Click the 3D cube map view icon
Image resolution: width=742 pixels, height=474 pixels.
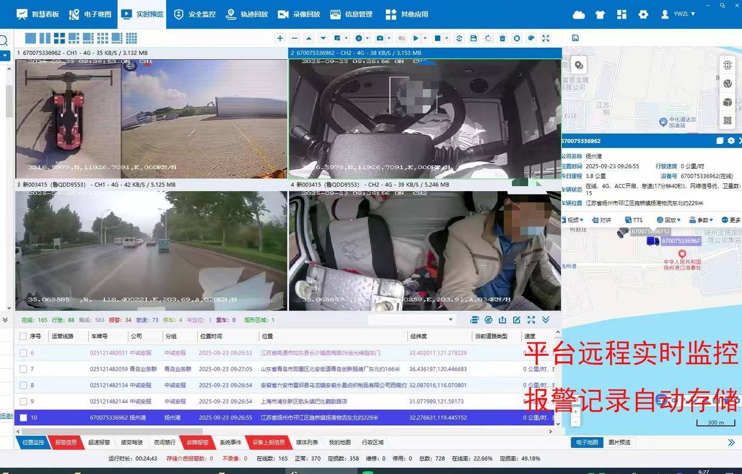pyautogui.click(x=727, y=102)
